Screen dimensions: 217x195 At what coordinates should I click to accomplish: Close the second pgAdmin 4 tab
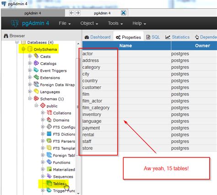pos(124,13)
